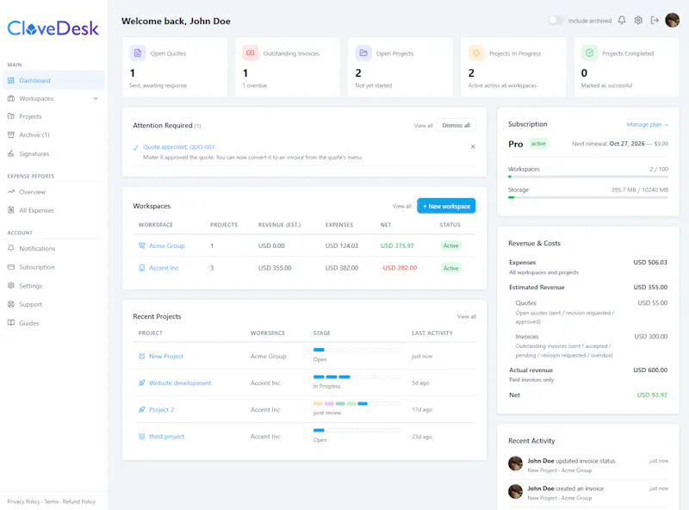The image size is (689, 510).
Task: Click the stage progress bar for New Project
Action: [x=357, y=350]
